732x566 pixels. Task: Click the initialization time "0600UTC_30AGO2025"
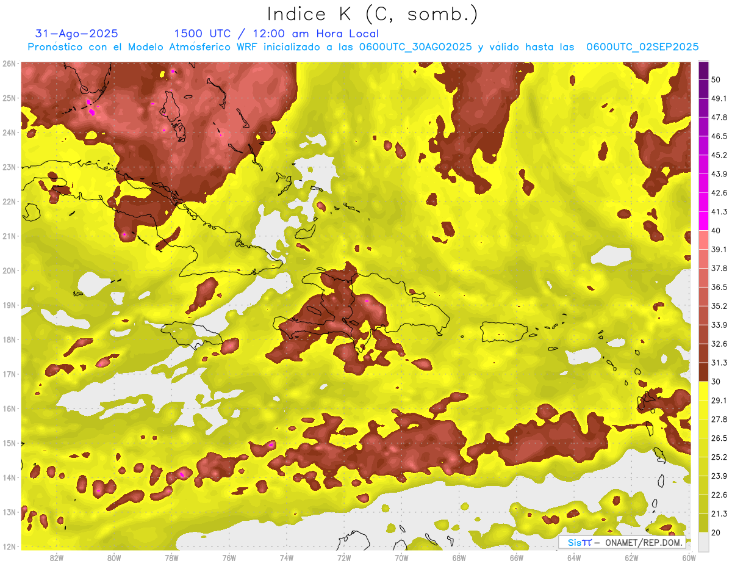point(415,47)
